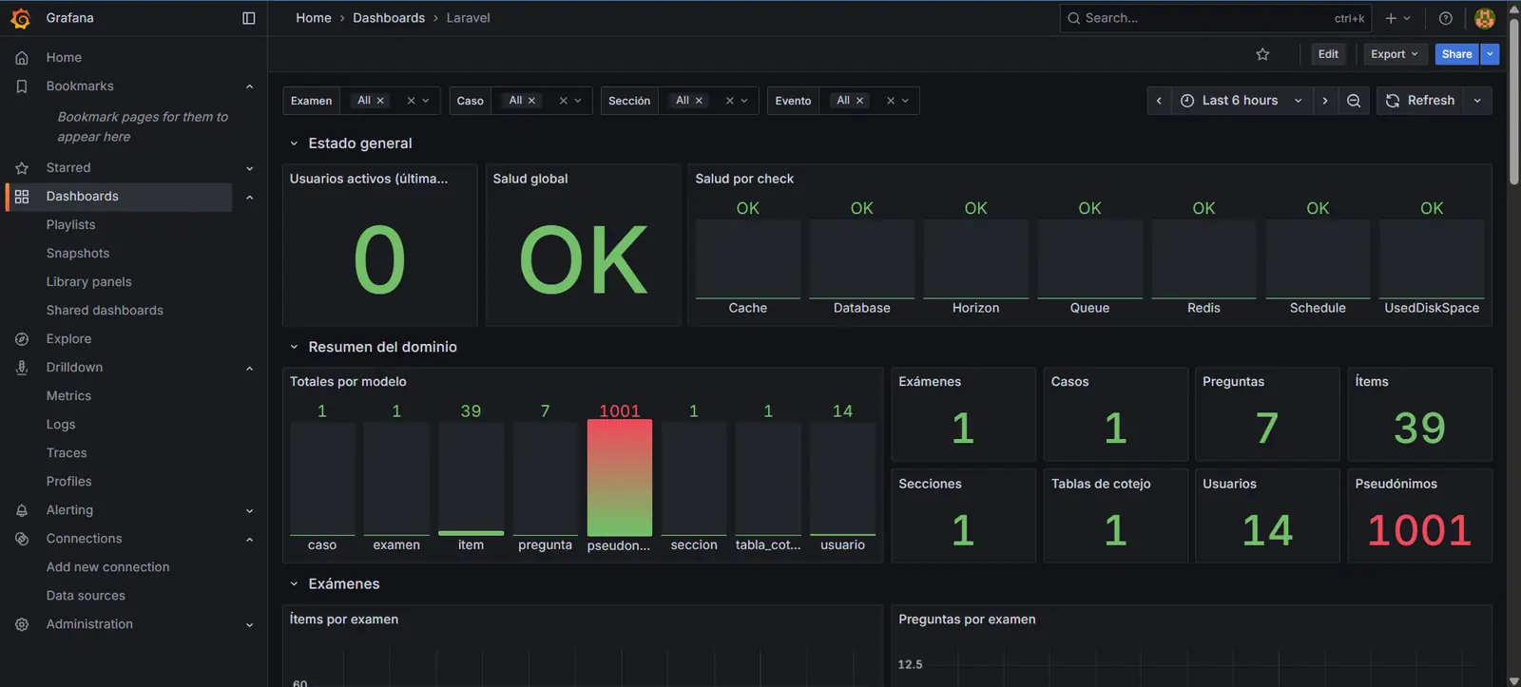Image resolution: width=1521 pixels, height=687 pixels.
Task: Open the Export dropdown menu
Action: point(1395,54)
